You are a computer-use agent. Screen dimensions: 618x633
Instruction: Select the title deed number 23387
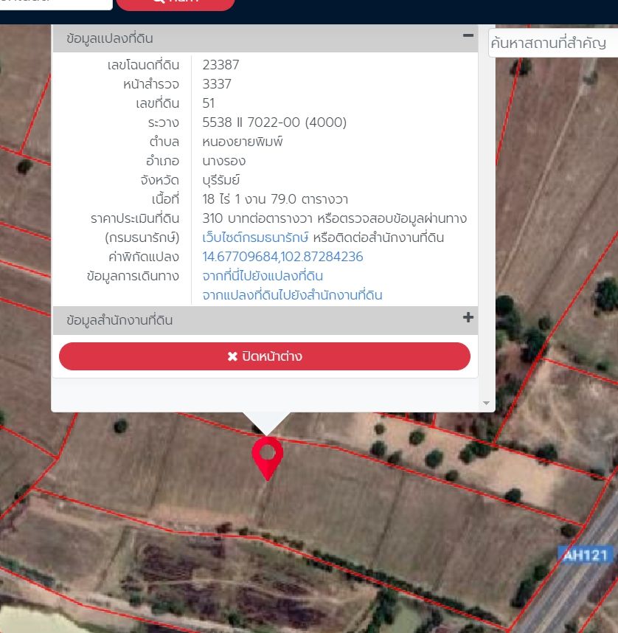(221, 65)
